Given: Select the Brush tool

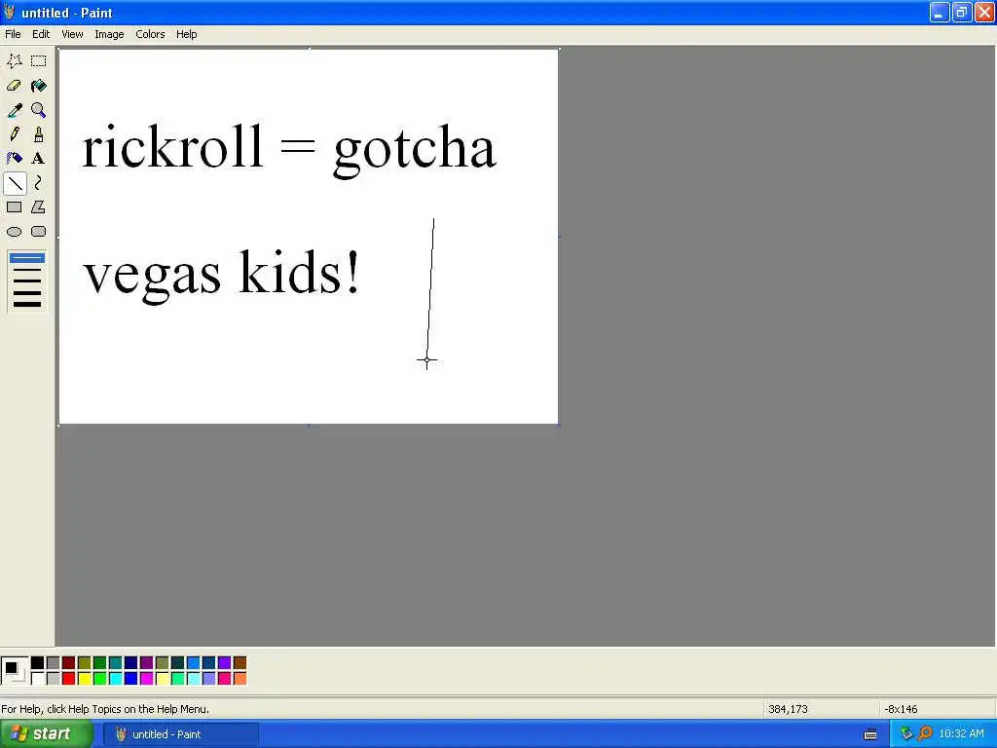Looking at the screenshot, I should click(x=38, y=134).
